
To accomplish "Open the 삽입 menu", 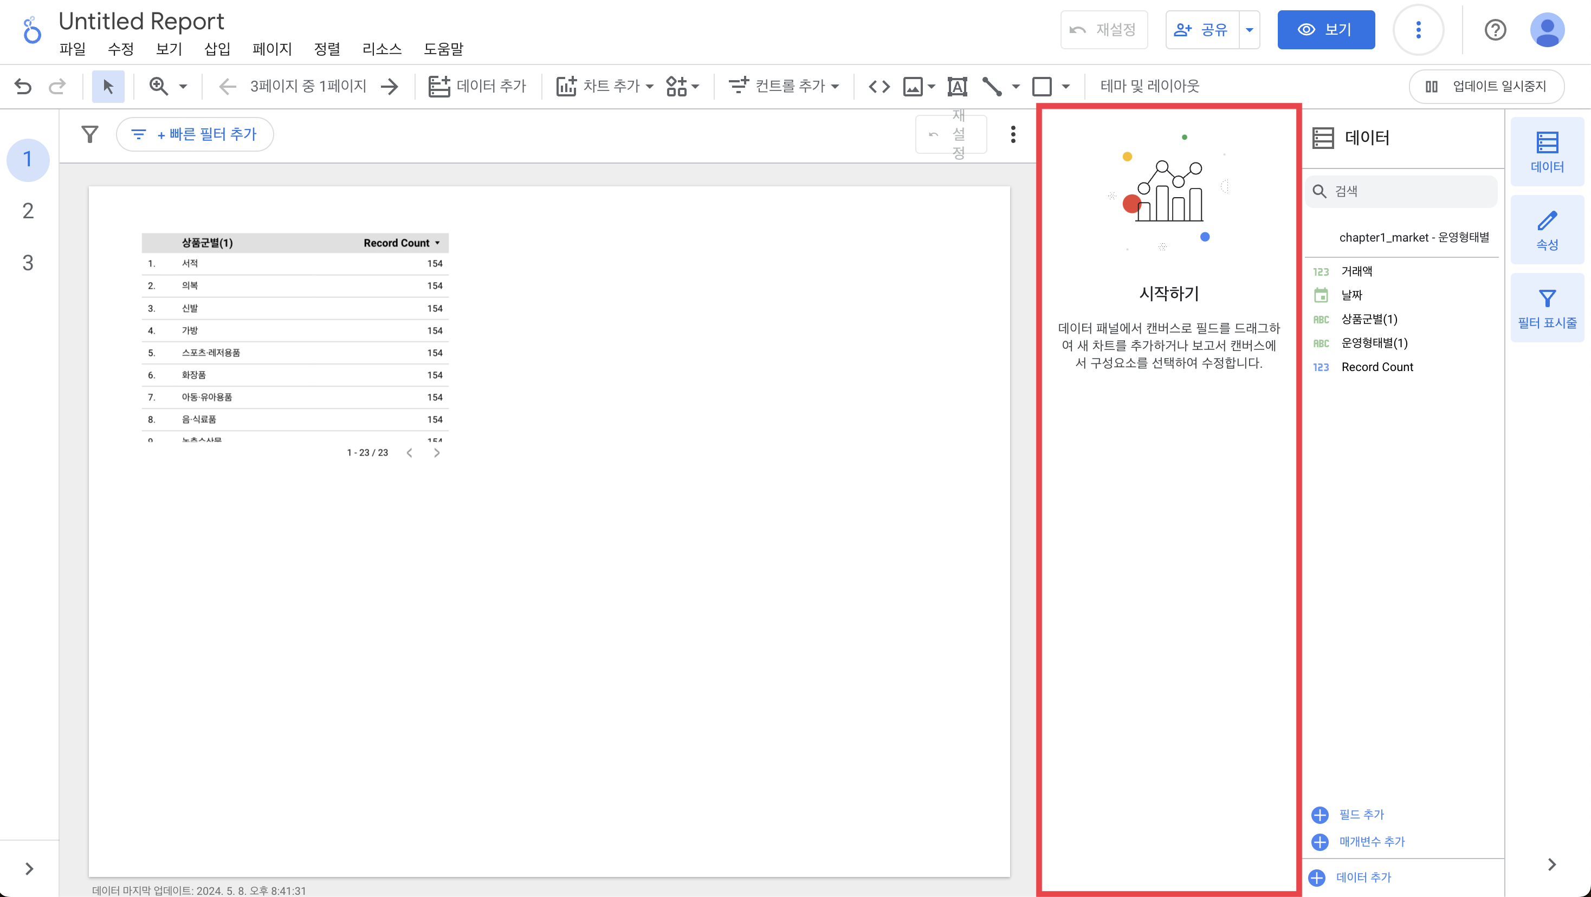I will 217,49.
